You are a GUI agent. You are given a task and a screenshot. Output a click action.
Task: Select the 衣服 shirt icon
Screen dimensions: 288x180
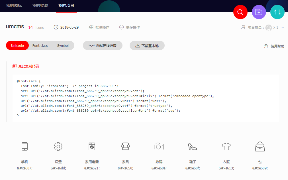(x=226, y=146)
